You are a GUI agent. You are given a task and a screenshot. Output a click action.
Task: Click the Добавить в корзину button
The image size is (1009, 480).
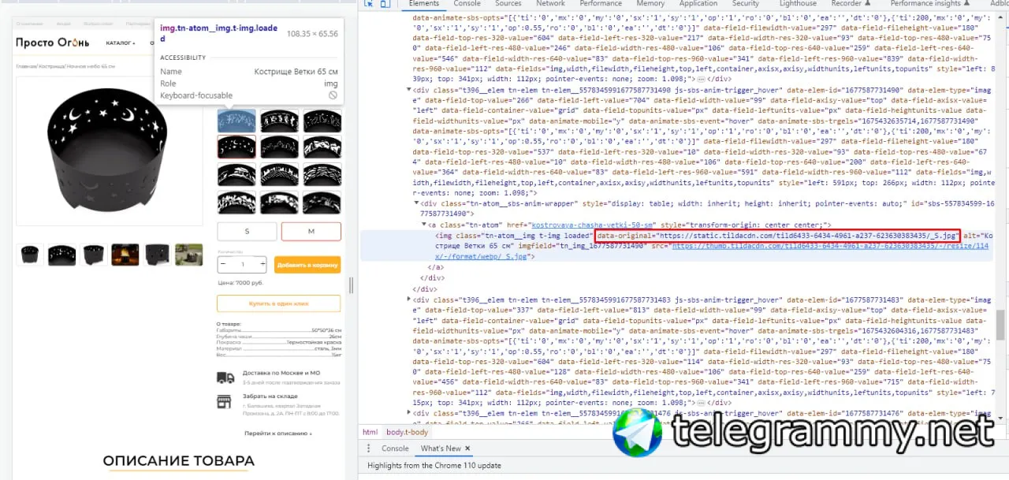click(308, 265)
